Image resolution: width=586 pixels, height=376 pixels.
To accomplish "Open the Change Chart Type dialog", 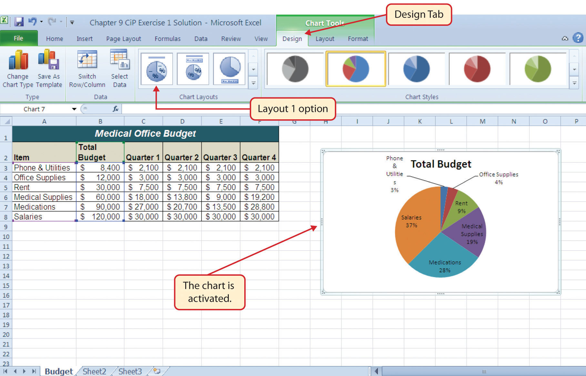I will (x=18, y=69).
